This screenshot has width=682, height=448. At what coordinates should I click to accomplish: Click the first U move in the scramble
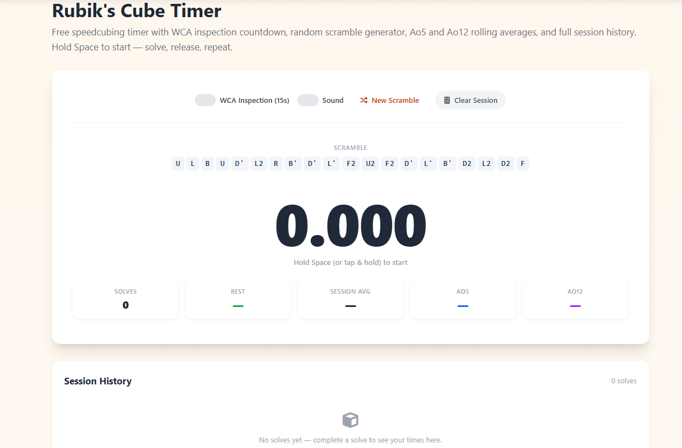[x=178, y=163]
